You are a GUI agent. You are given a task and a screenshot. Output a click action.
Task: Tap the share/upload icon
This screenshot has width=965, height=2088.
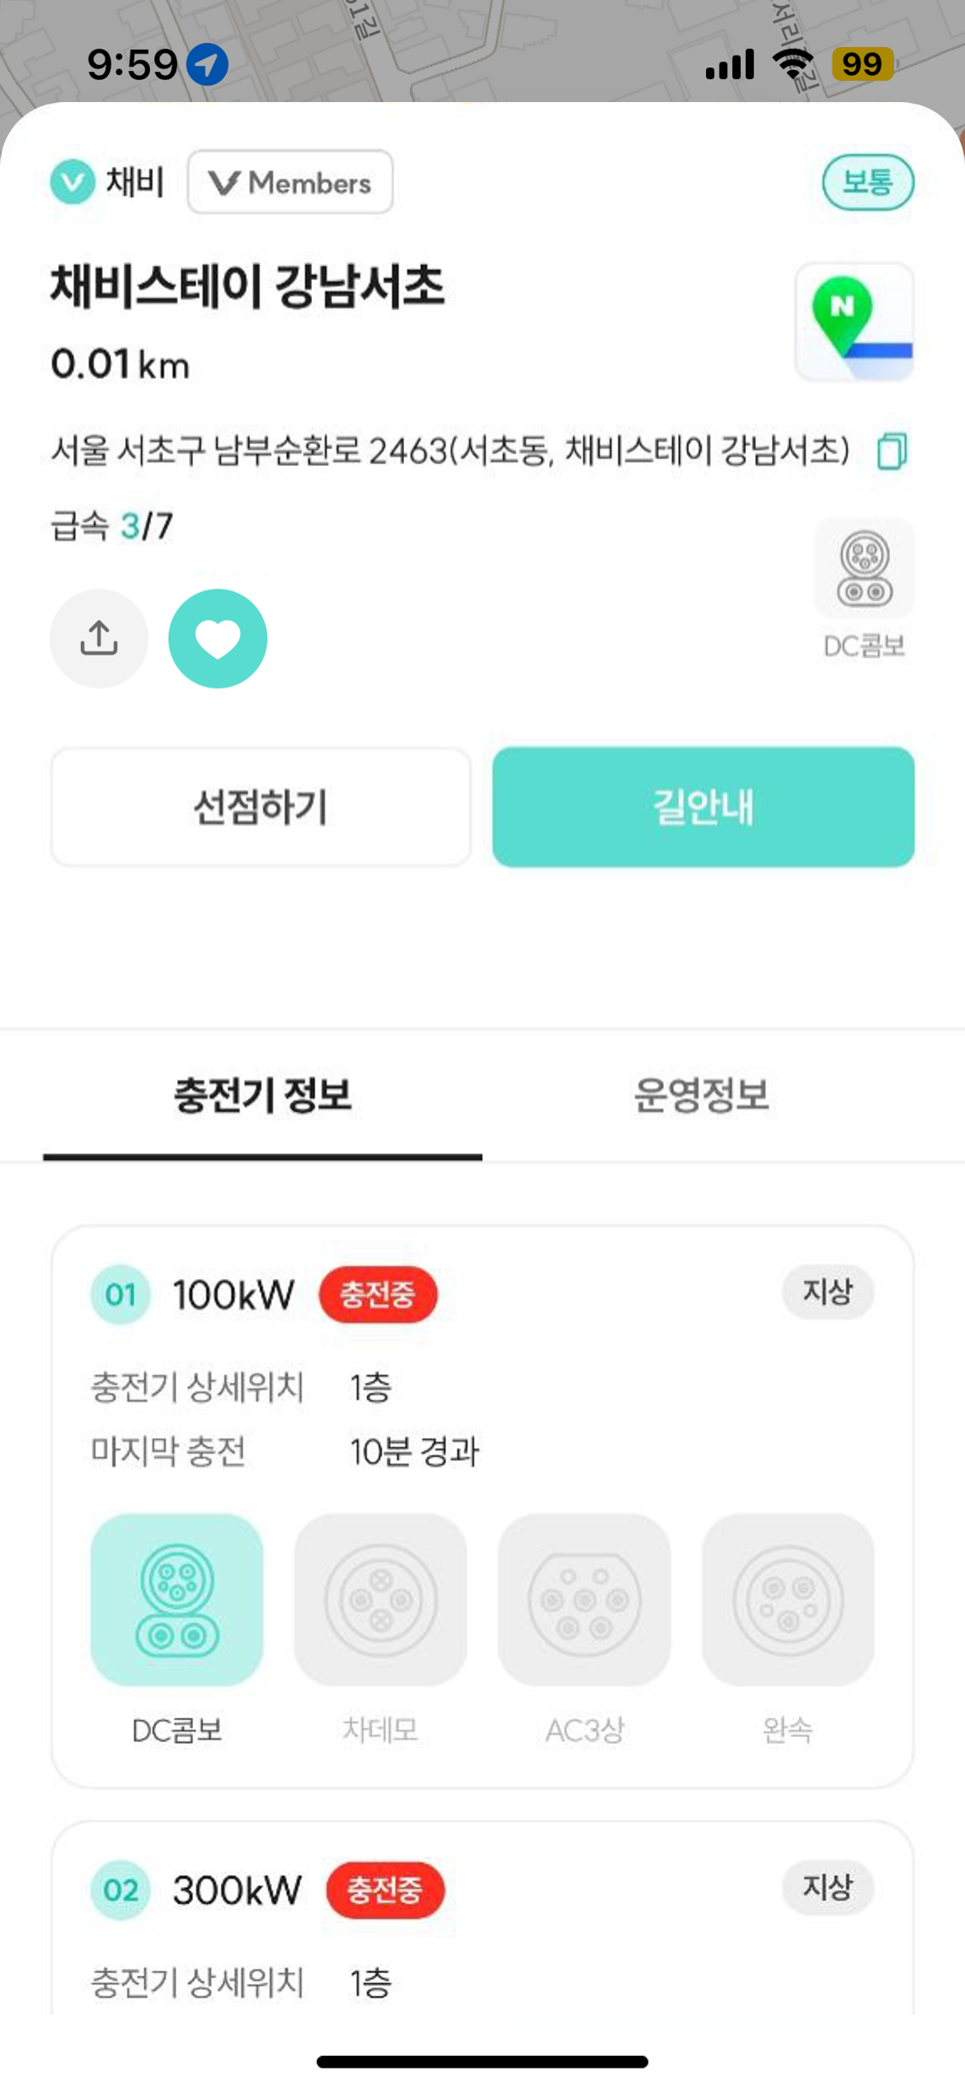pyautogui.click(x=99, y=638)
